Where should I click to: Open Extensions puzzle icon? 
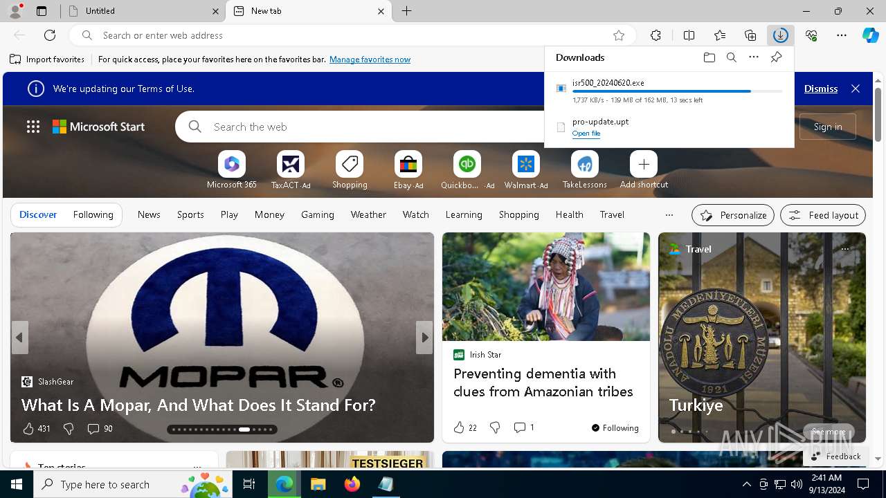point(656,35)
